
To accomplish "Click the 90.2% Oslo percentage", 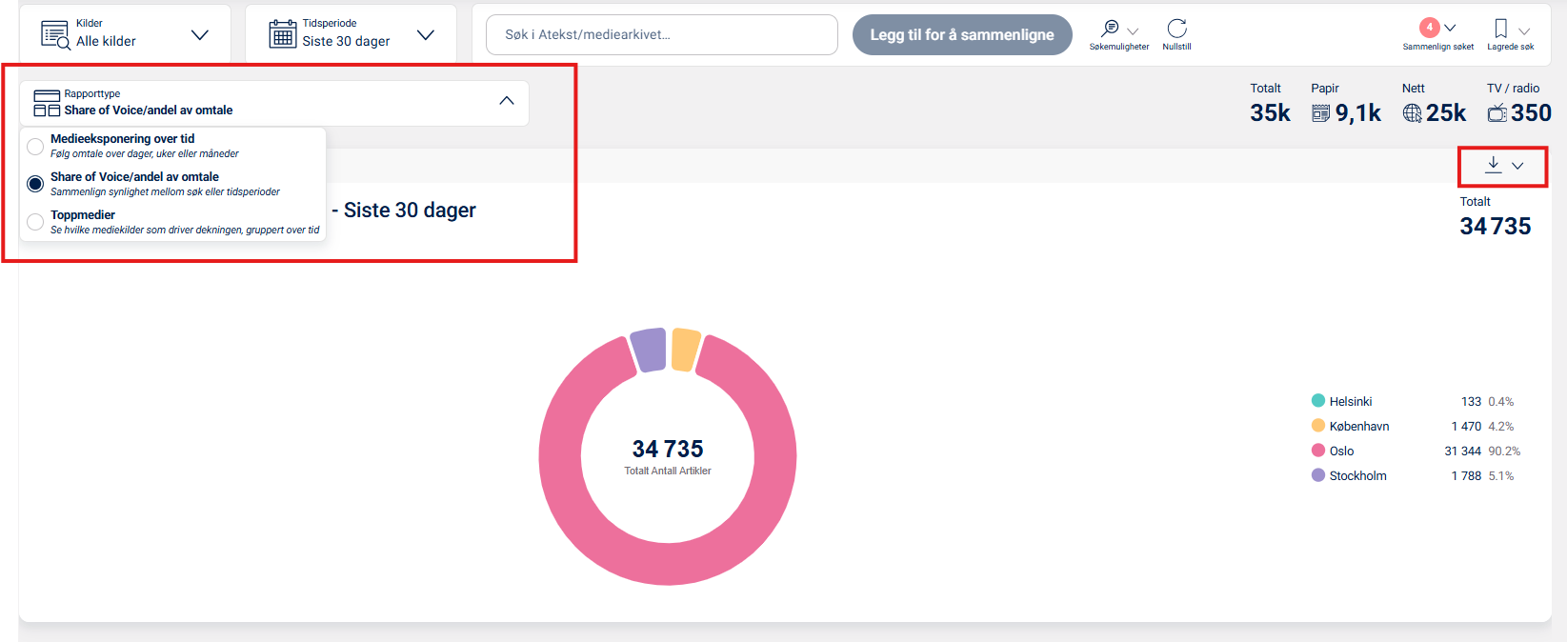I will (x=1504, y=451).
